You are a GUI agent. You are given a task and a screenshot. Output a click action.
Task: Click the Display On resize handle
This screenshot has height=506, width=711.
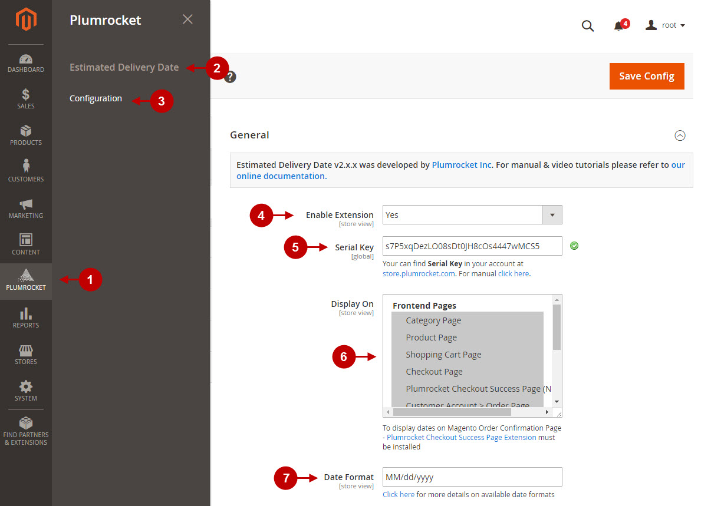coord(557,413)
